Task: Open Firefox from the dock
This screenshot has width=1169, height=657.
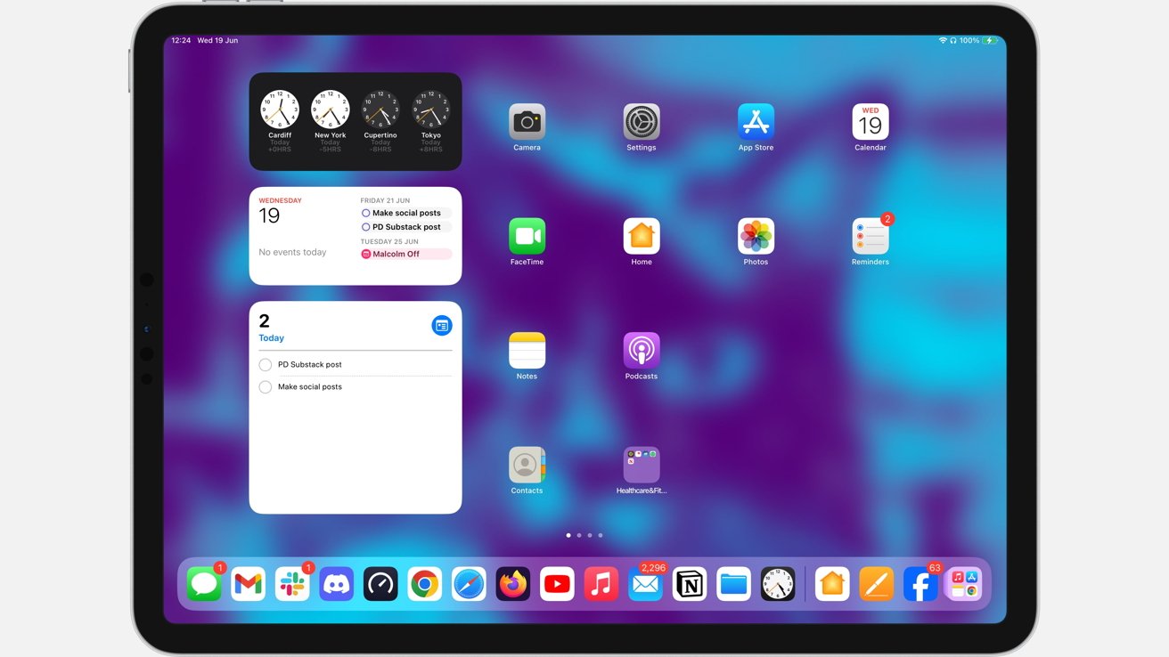Action: (513, 584)
